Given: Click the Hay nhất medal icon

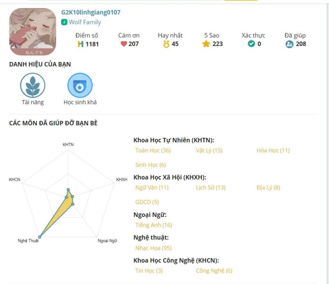Looking at the screenshot, I should (x=166, y=44).
